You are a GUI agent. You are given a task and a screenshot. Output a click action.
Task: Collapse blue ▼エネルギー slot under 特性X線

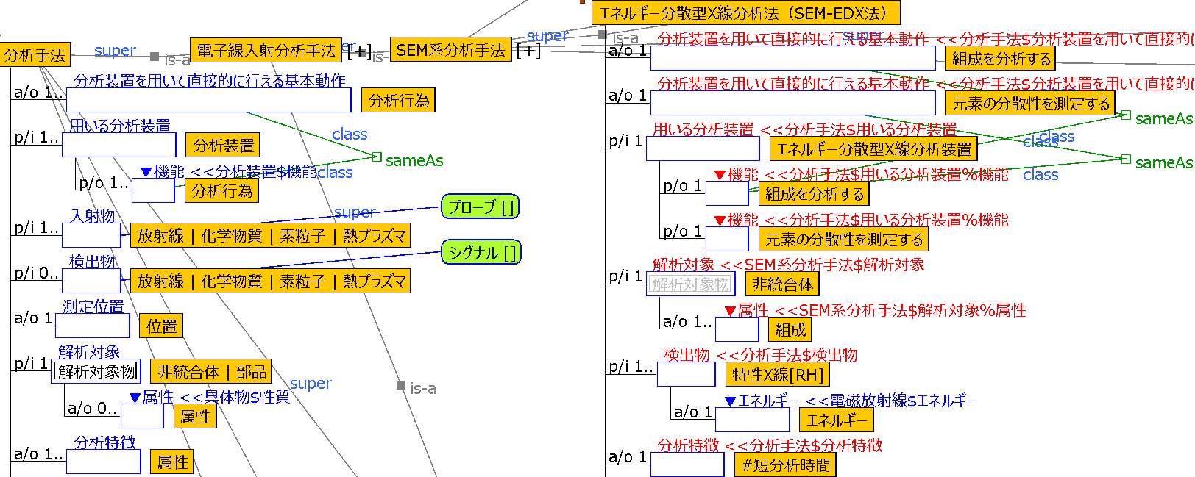(x=731, y=401)
